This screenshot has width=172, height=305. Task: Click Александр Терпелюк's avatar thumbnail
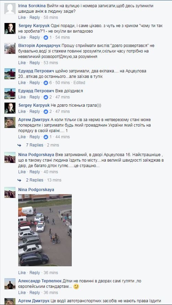[x=10, y=284]
